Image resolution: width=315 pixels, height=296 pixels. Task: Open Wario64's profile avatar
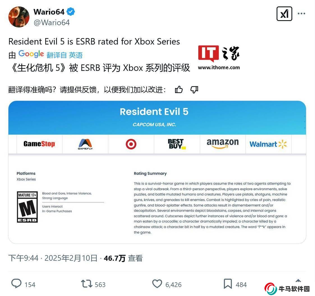coord(19,17)
